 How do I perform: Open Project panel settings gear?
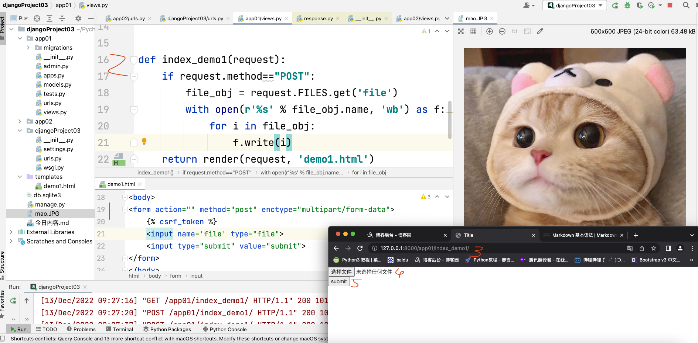pos(78,18)
